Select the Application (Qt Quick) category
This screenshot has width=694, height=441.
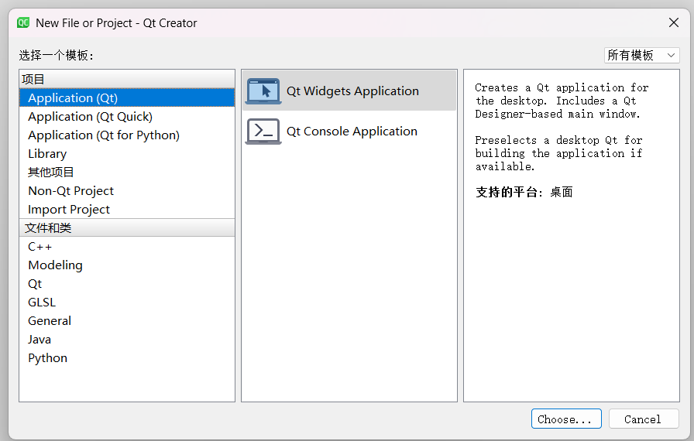coord(127,116)
